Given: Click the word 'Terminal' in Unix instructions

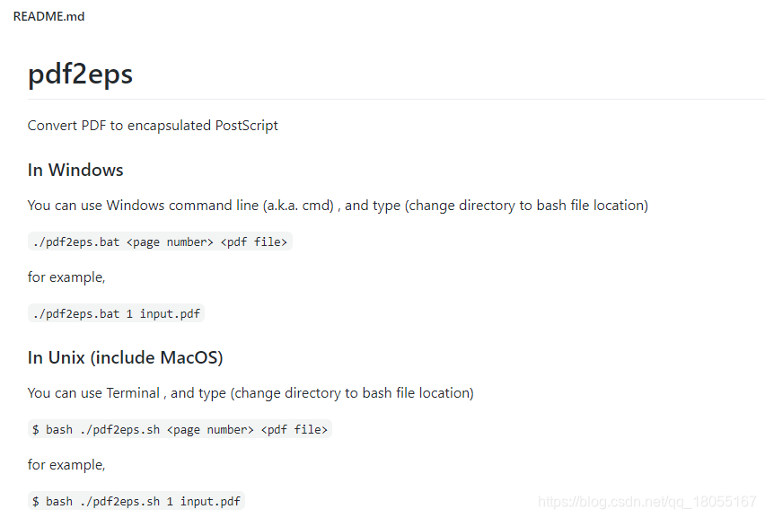Looking at the screenshot, I should pos(133,393).
